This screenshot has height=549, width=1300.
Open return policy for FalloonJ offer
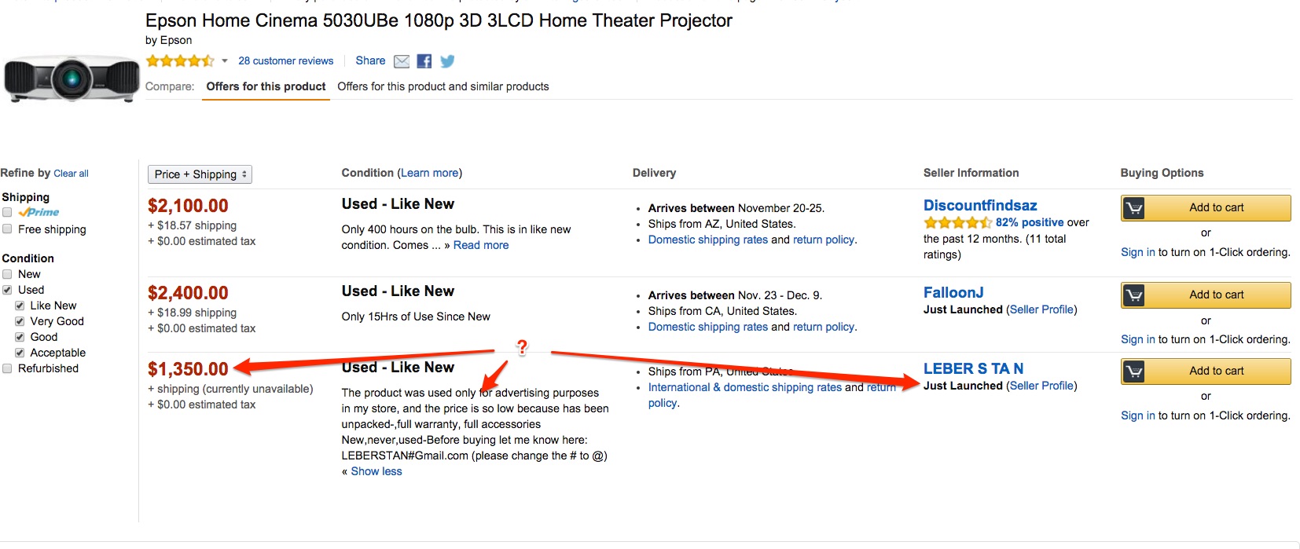[824, 327]
